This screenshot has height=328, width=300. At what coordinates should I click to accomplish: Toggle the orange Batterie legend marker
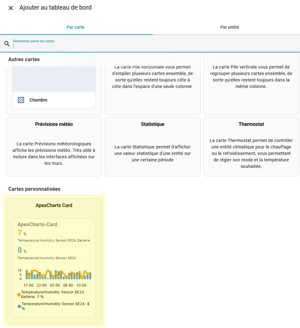coord(19,295)
